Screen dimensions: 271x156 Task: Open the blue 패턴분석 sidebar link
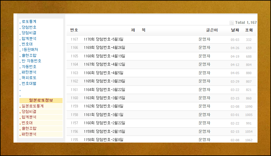tap(29, 72)
